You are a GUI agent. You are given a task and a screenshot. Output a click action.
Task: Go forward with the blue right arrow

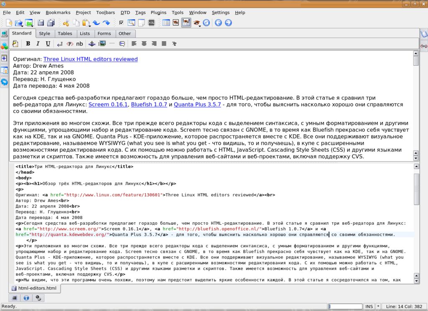click(228, 23)
